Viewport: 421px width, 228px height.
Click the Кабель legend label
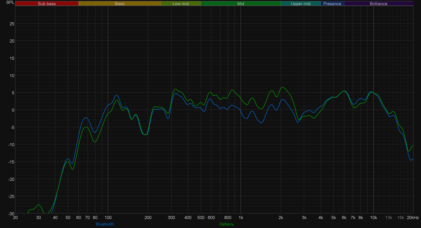227,224
